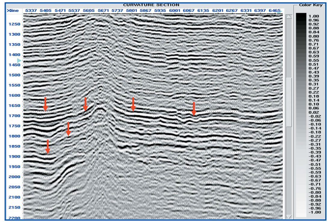Select the cyan marker on the time axis
Screen dimensions: 331x223
coord(19,61)
